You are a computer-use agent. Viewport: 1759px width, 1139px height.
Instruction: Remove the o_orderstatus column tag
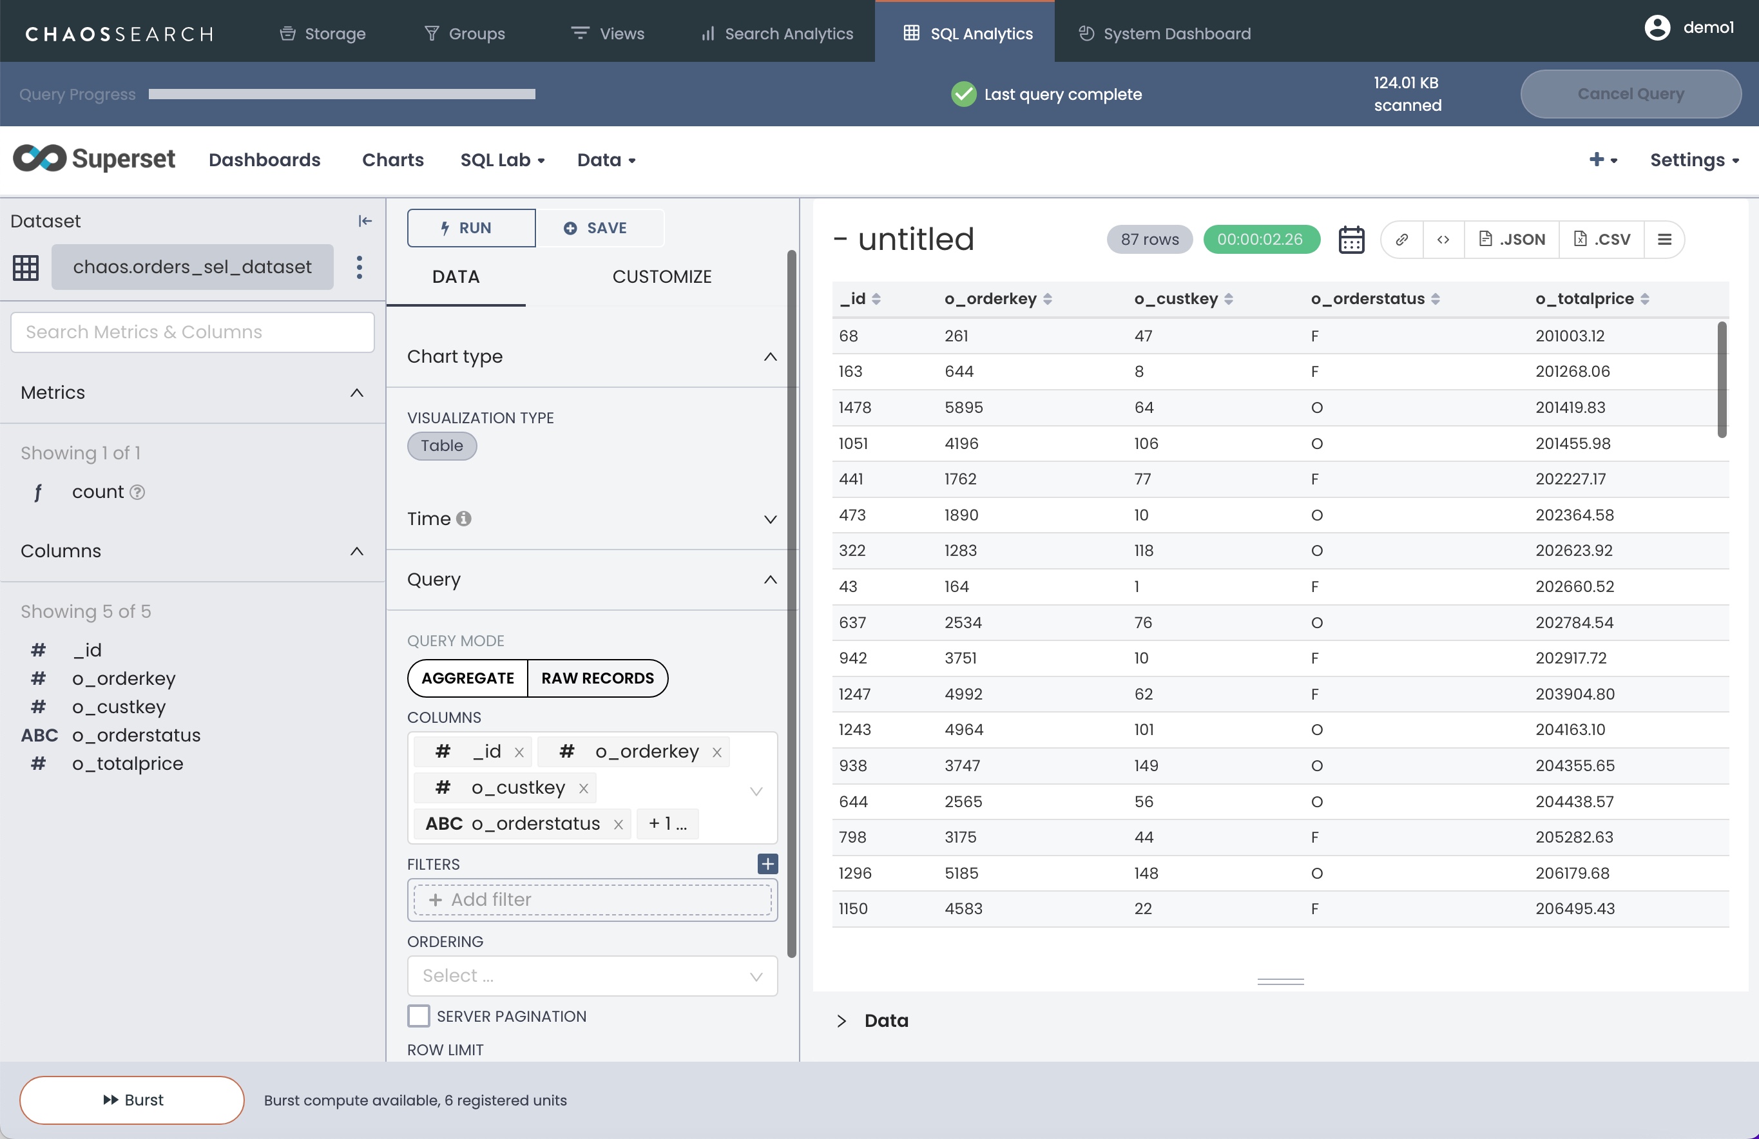click(x=619, y=824)
